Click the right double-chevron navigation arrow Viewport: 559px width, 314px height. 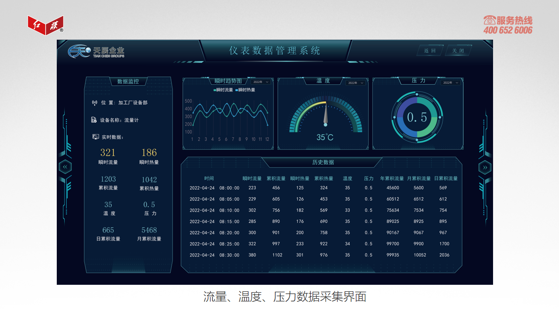(x=485, y=167)
